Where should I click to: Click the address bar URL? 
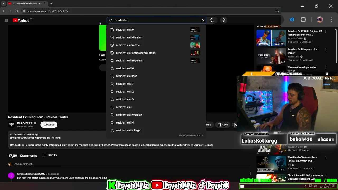coord(48,11)
